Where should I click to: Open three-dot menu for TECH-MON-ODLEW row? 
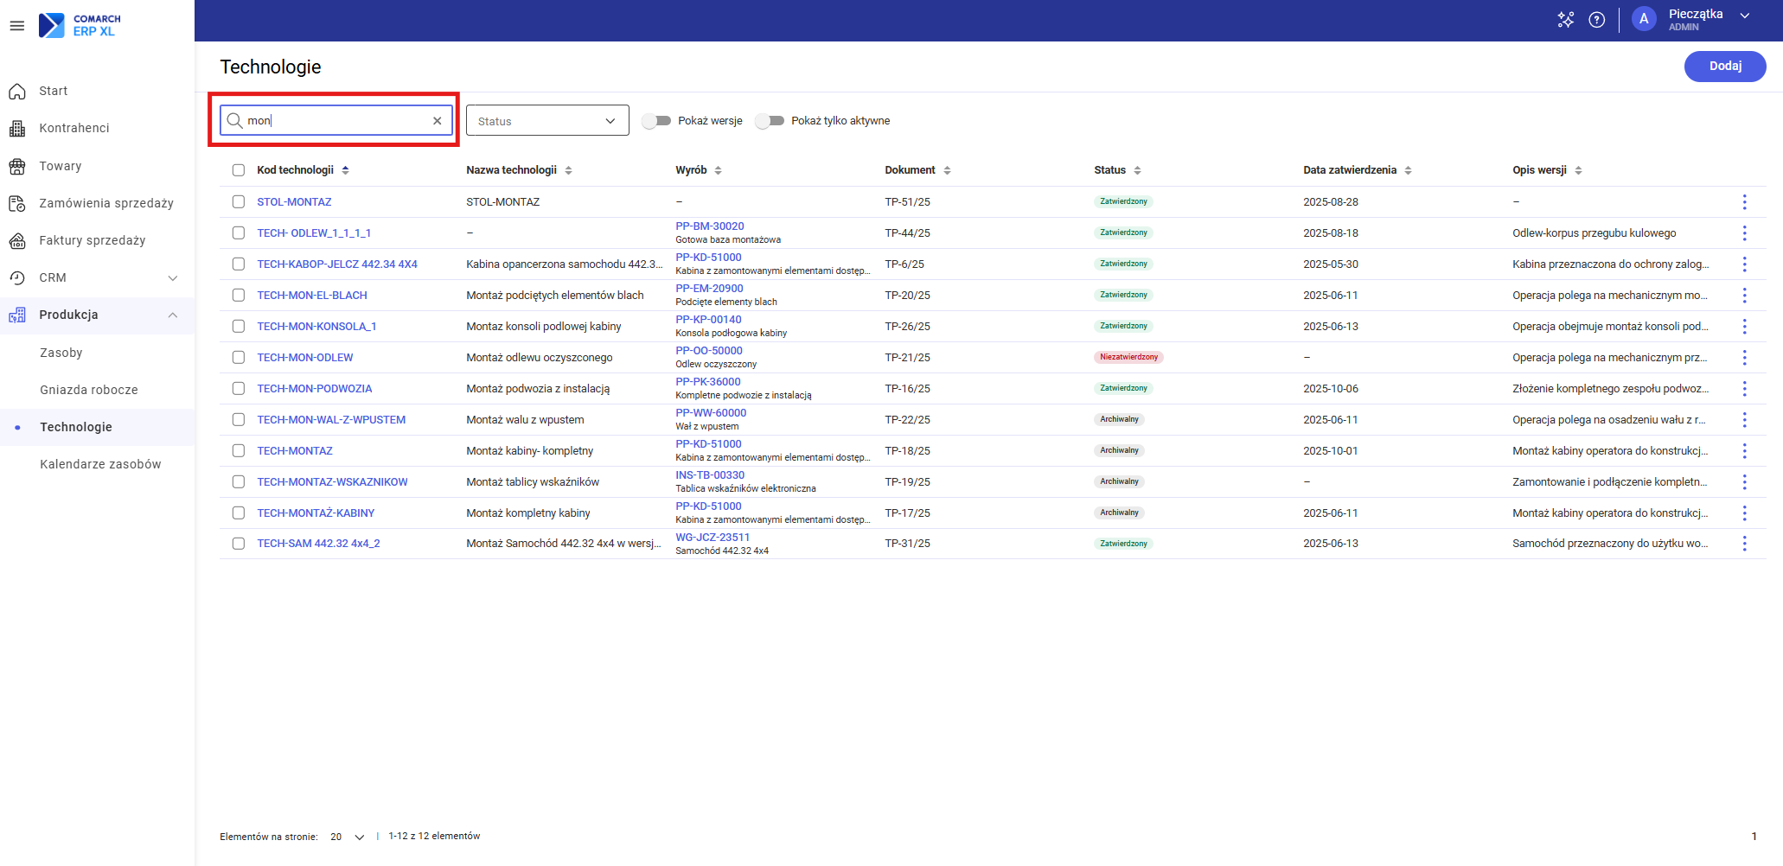tap(1744, 358)
